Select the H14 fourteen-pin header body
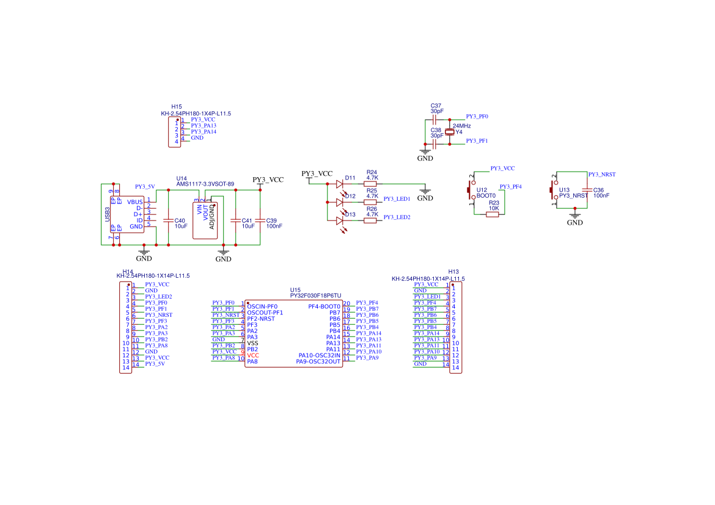715x505 pixels. coord(125,327)
